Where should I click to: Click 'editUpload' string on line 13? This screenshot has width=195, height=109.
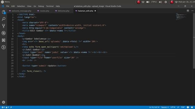[x=66, y=47]
